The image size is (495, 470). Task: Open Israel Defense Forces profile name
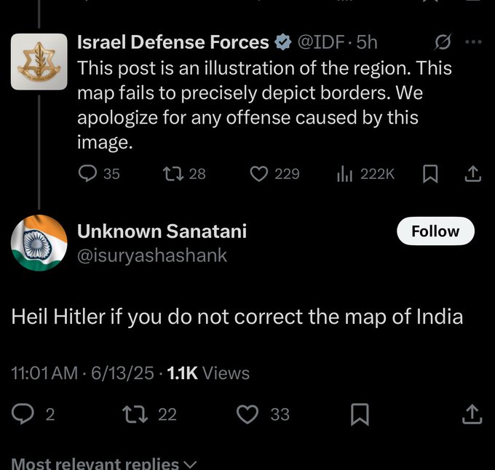pos(173,42)
